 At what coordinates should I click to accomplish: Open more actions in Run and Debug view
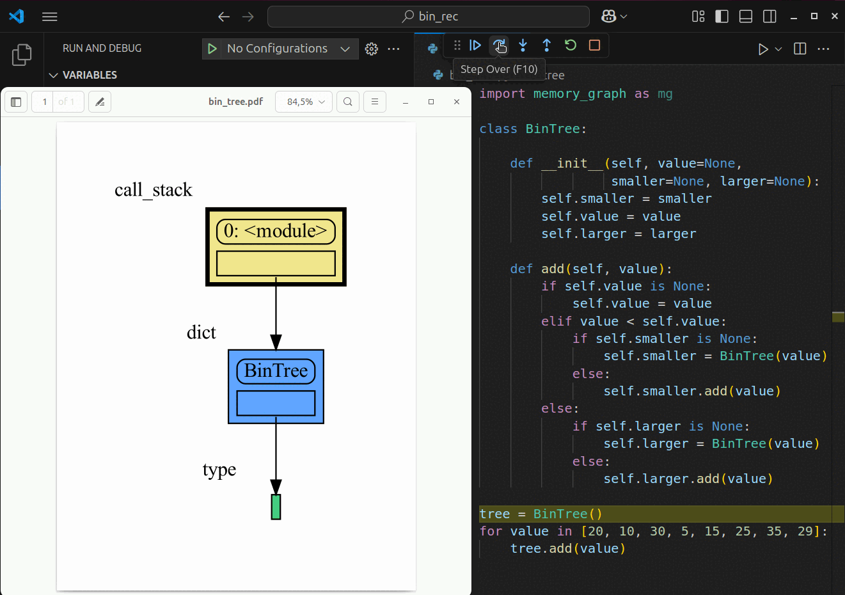[x=393, y=48]
